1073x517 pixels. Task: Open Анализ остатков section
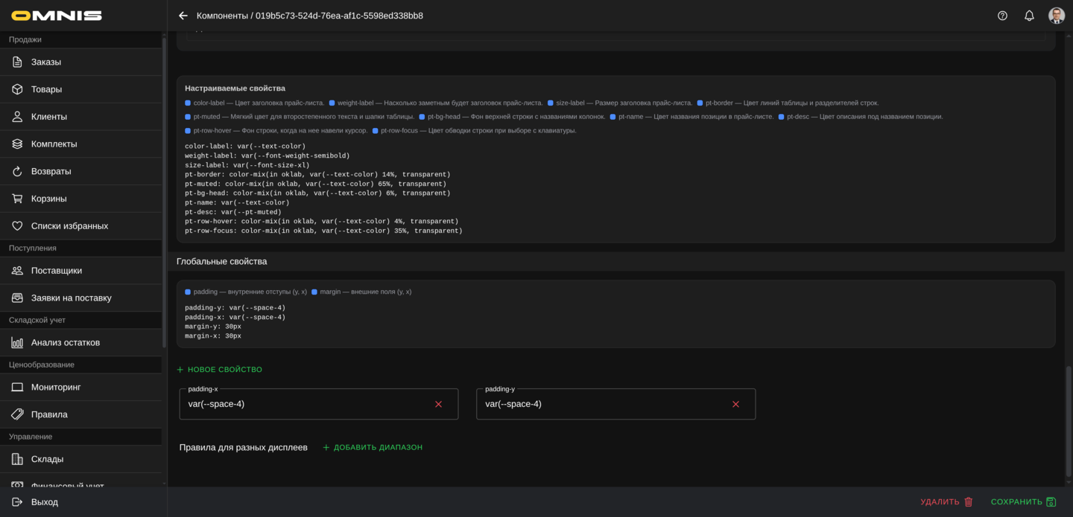(66, 342)
